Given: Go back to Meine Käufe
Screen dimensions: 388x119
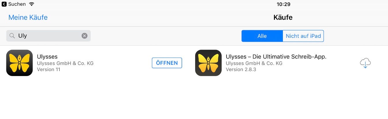Looking at the screenshot, I should 28,17.
